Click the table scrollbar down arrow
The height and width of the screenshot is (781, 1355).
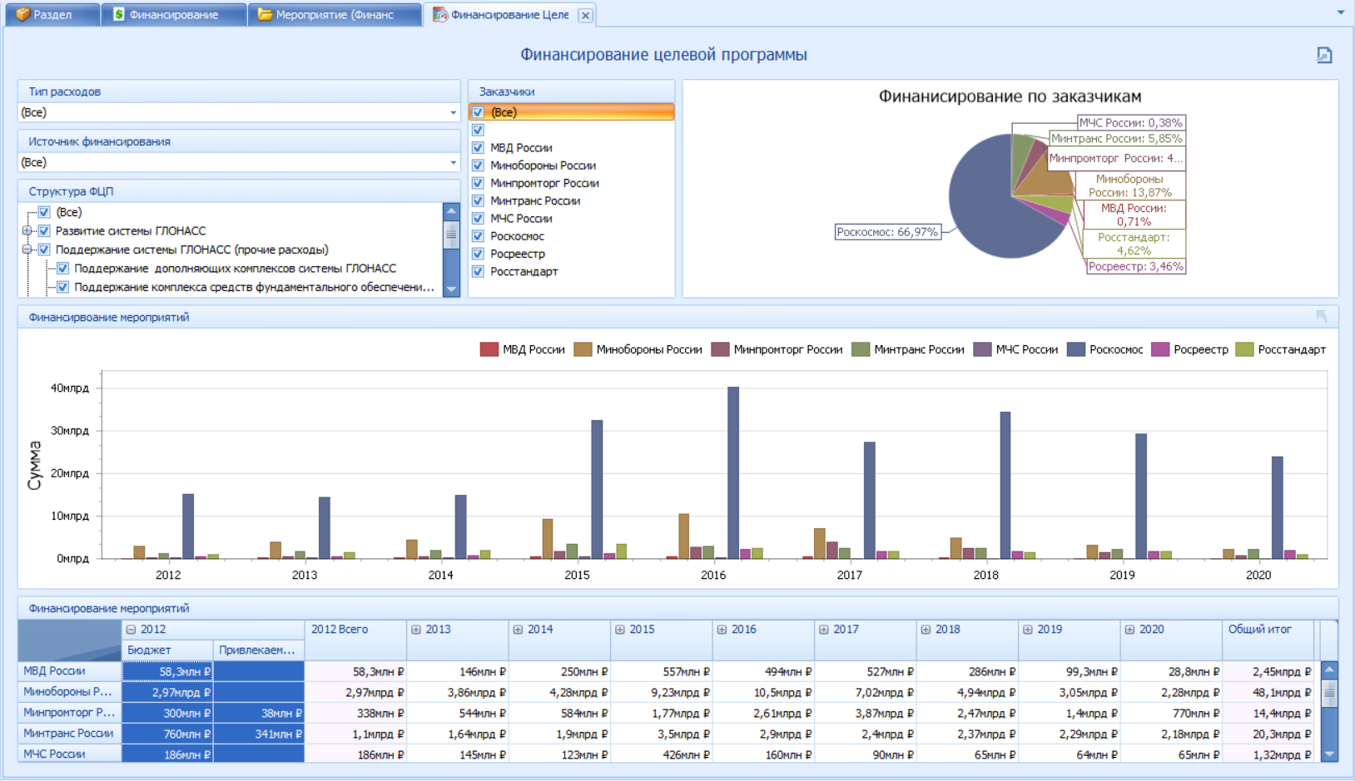[1329, 754]
